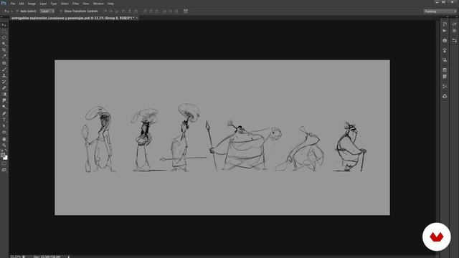Toggle Quick Mask mode
The image size is (459, 258).
[x=4, y=163]
